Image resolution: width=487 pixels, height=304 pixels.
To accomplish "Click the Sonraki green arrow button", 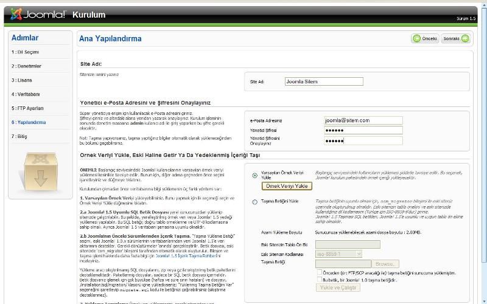I will [x=455, y=38].
